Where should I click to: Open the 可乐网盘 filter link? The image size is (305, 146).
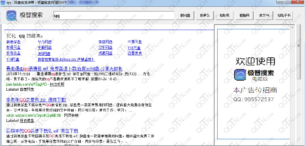(105, 48)
